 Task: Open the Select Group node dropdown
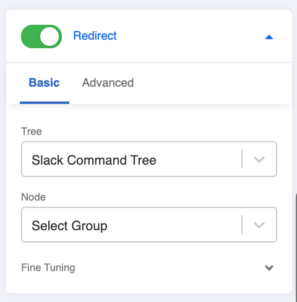click(x=149, y=225)
